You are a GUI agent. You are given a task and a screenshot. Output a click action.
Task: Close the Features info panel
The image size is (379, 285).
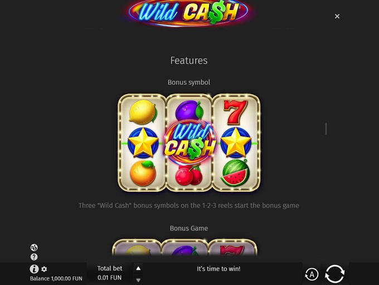pos(337,16)
